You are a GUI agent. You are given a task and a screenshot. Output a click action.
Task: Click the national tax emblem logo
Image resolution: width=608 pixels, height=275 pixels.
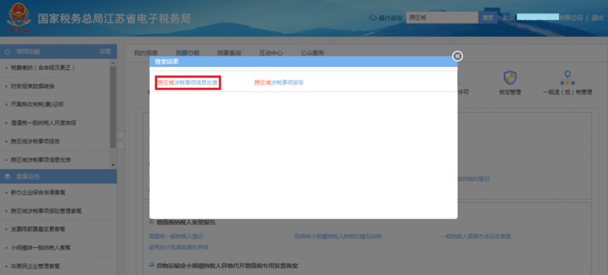(x=17, y=19)
